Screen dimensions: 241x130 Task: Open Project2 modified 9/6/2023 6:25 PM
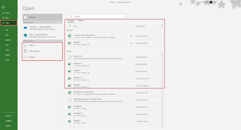pyautogui.click(x=114, y=71)
